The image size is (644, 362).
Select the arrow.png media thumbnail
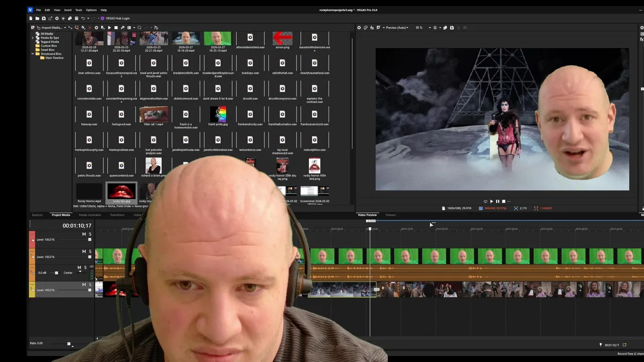(282, 38)
